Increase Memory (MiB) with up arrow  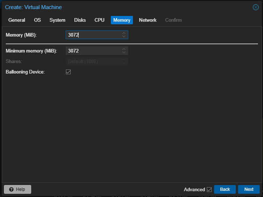[124, 33]
